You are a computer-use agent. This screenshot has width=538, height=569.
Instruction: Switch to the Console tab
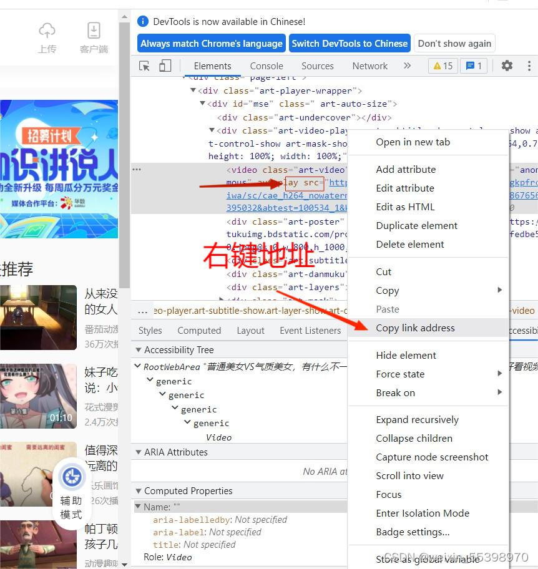coord(267,66)
